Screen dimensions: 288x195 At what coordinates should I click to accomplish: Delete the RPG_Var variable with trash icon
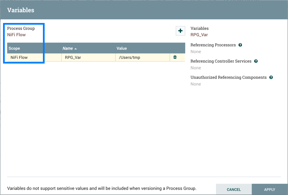pyautogui.click(x=175, y=57)
